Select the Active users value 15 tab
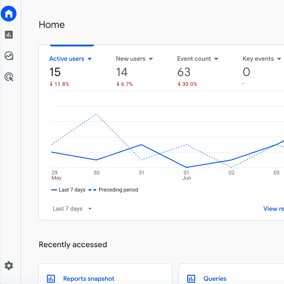The height and width of the screenshot is (284, 284). [55, 72]
